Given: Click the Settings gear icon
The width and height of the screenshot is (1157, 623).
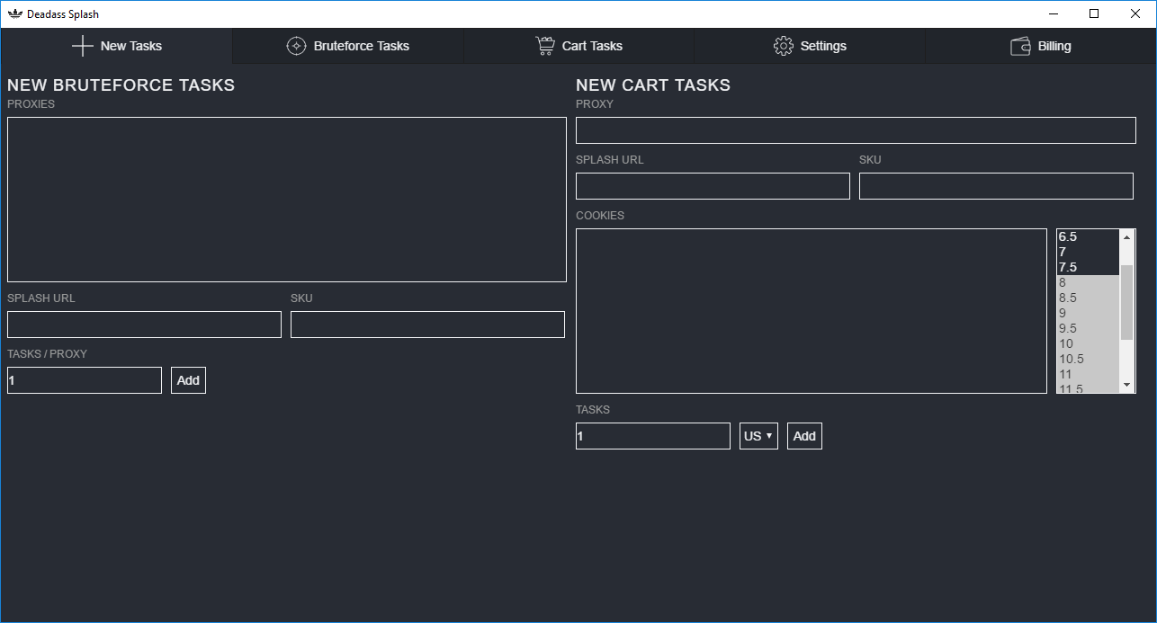Looking at the screenshot, I should [x=784, y=46].
